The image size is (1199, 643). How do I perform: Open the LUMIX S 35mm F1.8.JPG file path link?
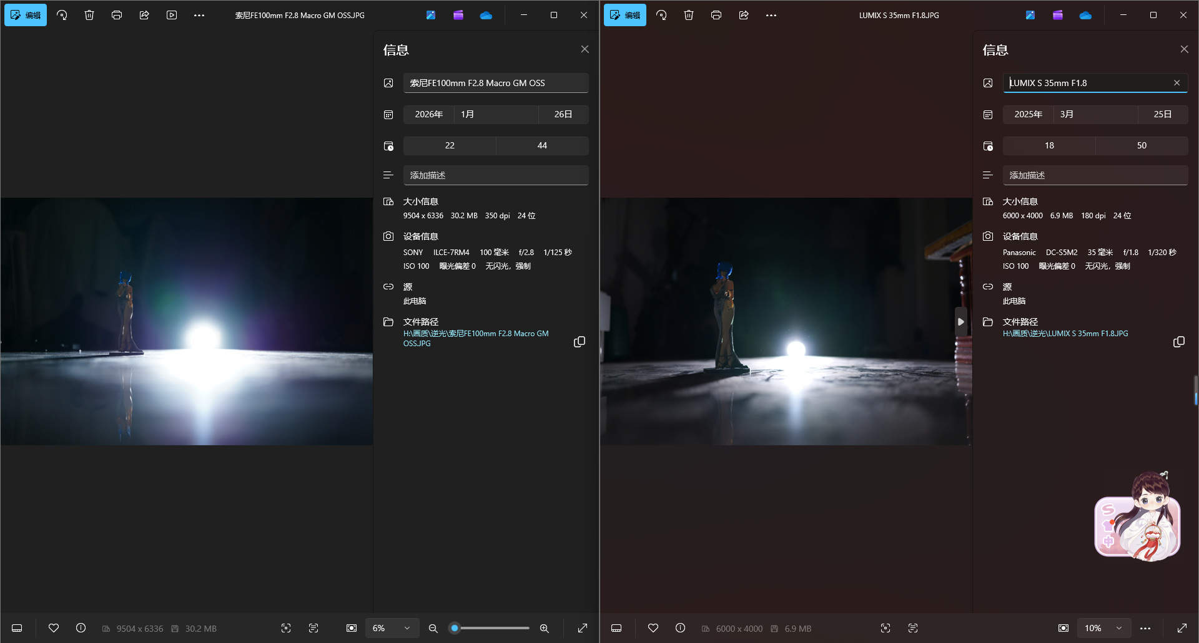pos(1065,334)
